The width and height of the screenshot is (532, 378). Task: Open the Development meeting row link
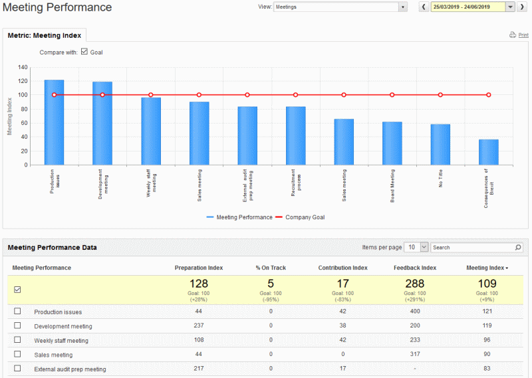tap(63, 326)
